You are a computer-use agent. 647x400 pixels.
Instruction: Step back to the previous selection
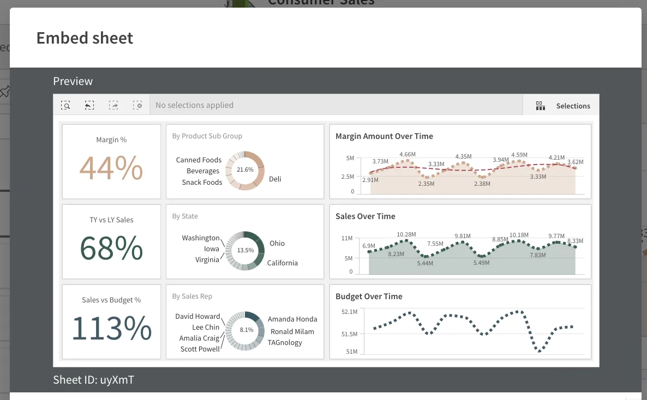pyautogui.click(x=89, y=105)
